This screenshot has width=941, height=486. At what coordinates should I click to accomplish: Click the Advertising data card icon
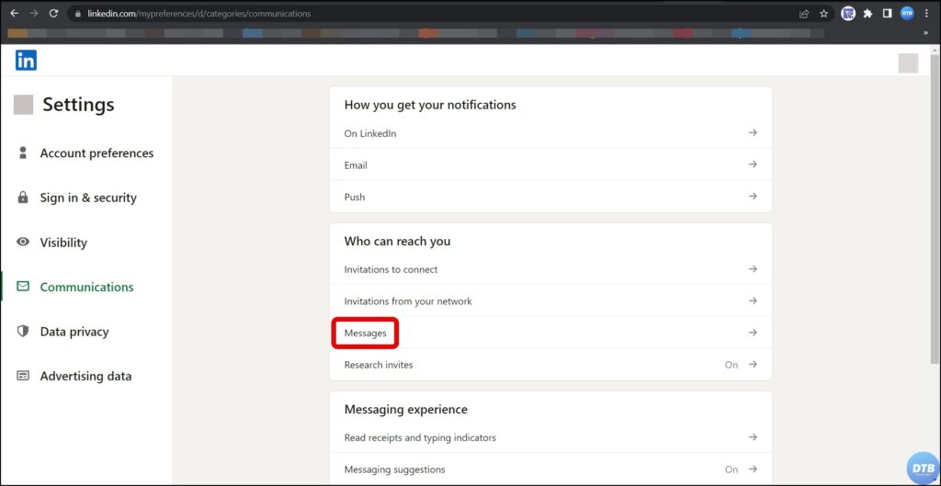(x=23, y=376)
